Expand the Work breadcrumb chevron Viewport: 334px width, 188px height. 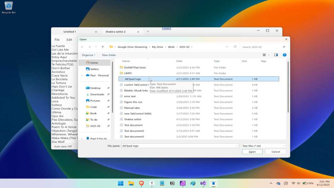[x=177, y=46]
